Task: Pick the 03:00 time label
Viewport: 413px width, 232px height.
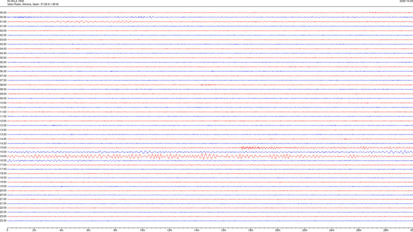Action: tap(3, 40)
